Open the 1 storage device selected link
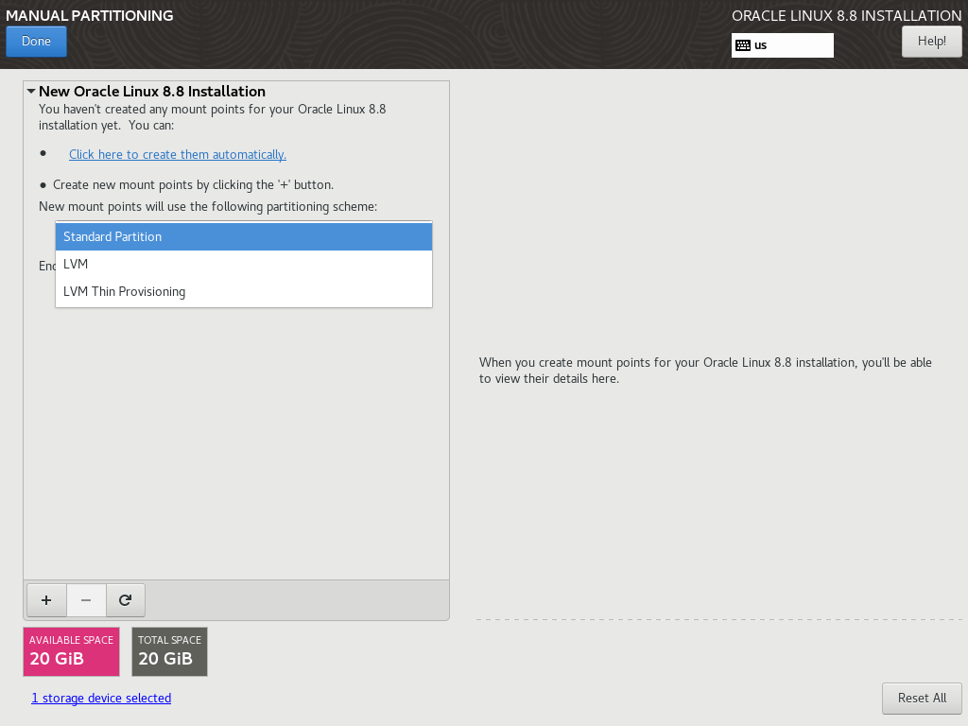Image resolution: width=968 pixels, height=726 pixels. tap(101, 698)
